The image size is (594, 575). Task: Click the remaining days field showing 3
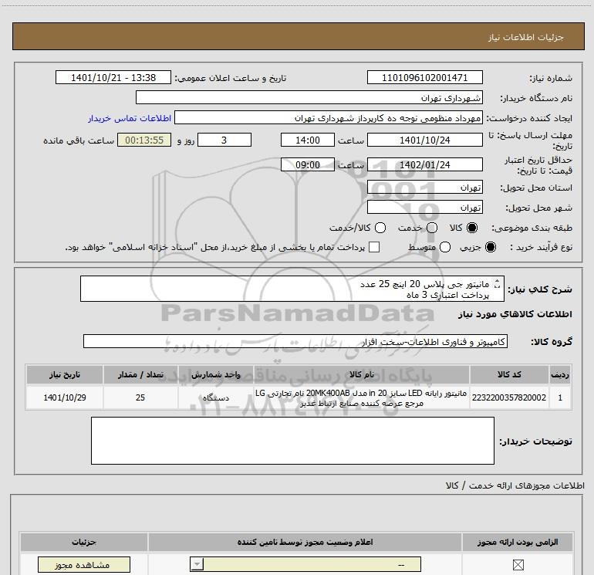coord(224,140)
